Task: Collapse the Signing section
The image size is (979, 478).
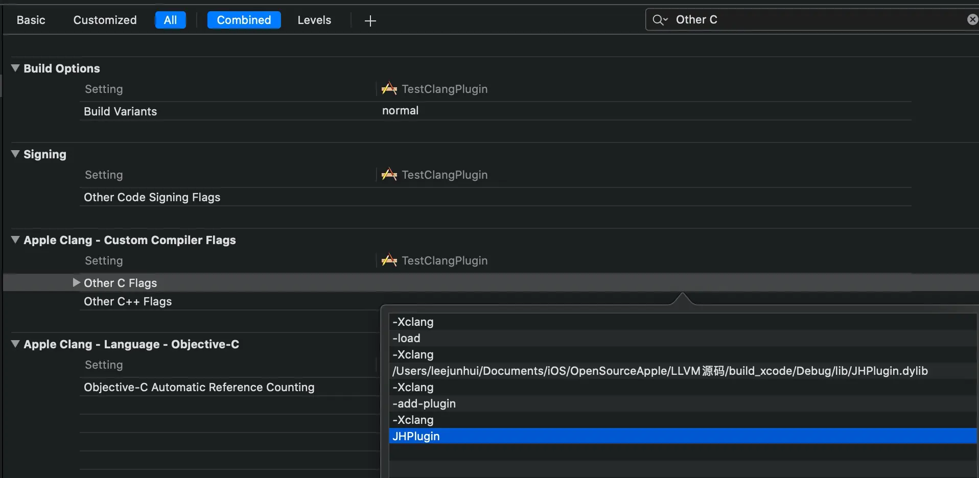Action: [15, 154]
